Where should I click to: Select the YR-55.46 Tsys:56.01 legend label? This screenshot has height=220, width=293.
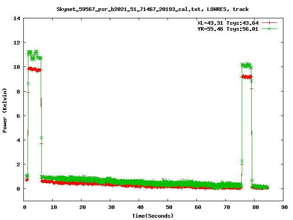(x=228, y=29)
